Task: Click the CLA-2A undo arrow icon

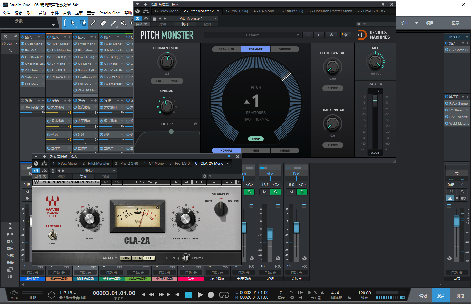Action: tap(106, 182)
